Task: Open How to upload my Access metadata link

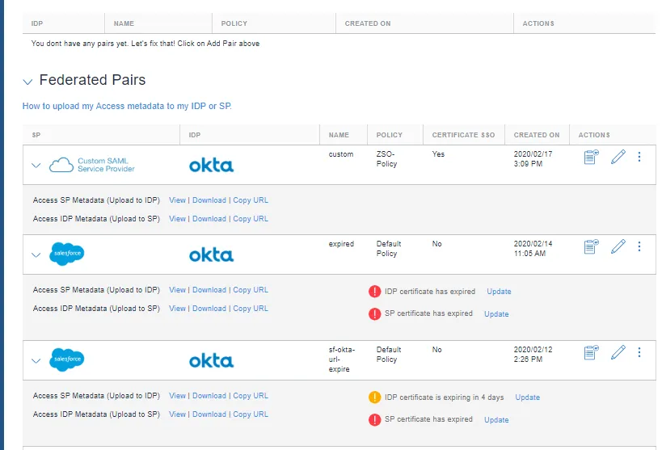Action: click(x=127, y=106)
